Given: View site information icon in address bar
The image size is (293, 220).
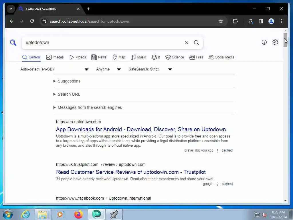Looking at the screenshot, I should coord(44,21).
